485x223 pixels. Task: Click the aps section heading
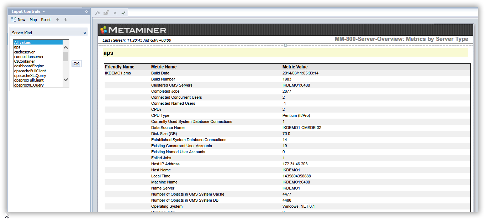[x=108, y=53]
